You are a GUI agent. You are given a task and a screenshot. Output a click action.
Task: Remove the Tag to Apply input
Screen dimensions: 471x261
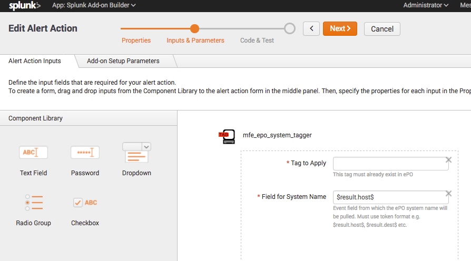click(448, 160)
